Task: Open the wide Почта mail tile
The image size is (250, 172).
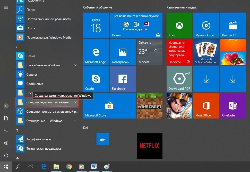Action: pyautogui.click(x=136, y=25)
